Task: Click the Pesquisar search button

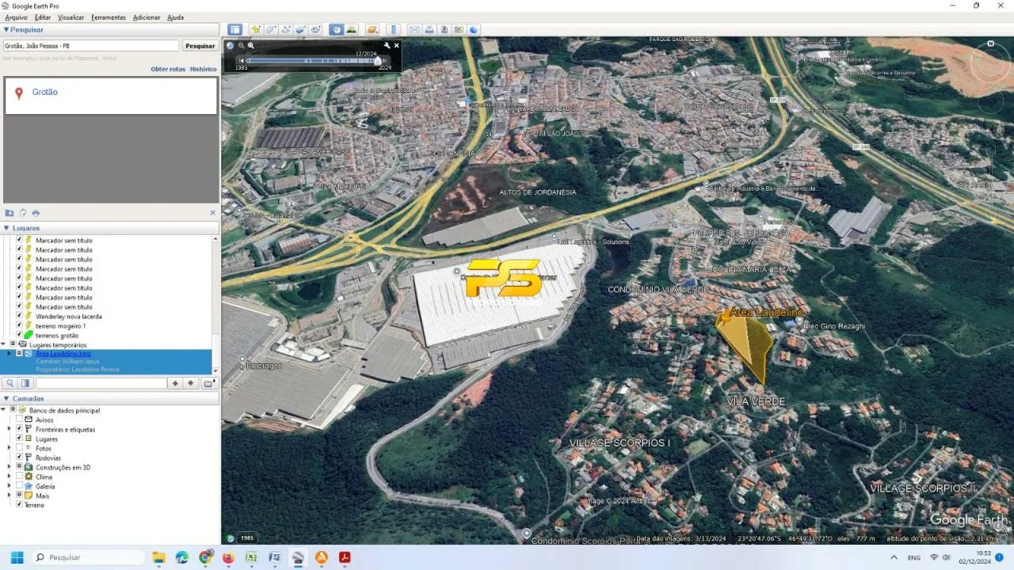Action: [200, 46]
